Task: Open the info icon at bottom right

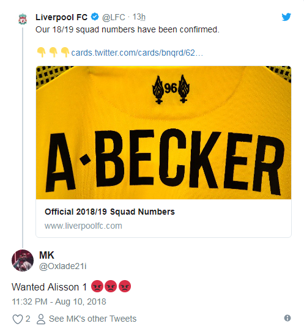Action: [x=287, y=318]
